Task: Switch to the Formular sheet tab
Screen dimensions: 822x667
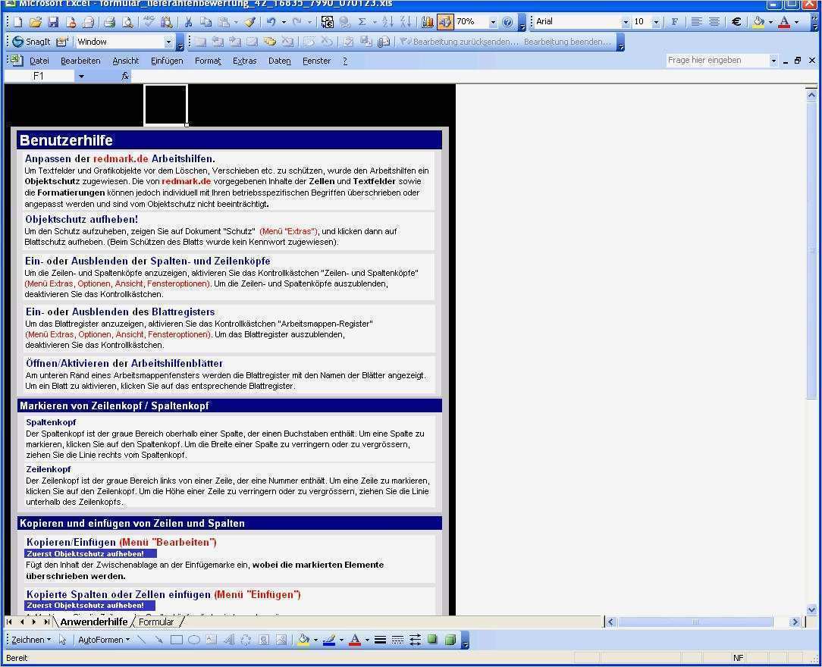Action: [156, 622]
